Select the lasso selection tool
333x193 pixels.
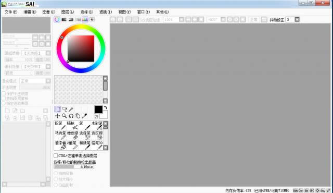(x=64, y=109)
